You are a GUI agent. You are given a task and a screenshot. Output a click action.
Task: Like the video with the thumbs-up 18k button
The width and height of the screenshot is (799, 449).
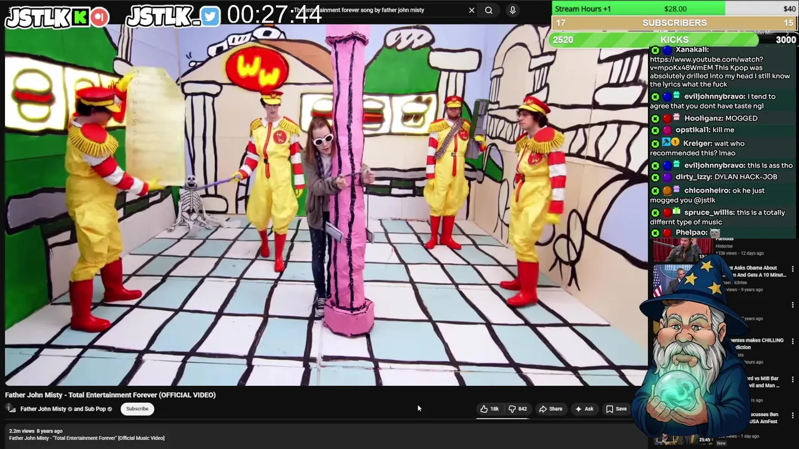coord(489,409)
